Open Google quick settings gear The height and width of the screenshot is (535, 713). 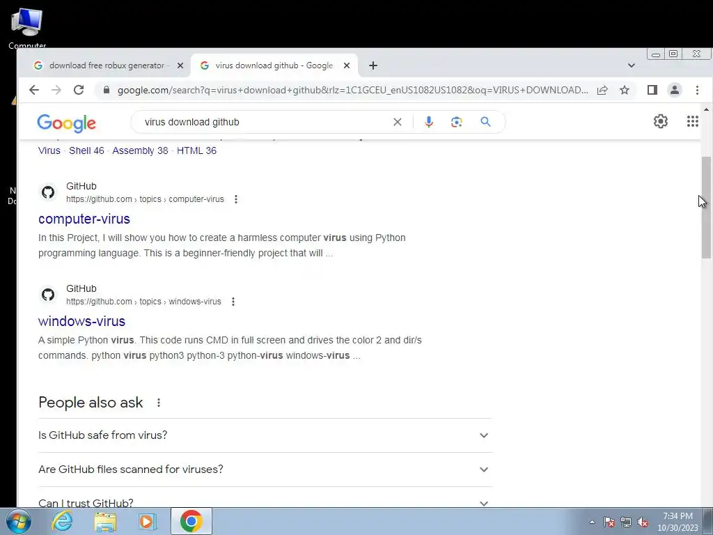coord(661,121)
